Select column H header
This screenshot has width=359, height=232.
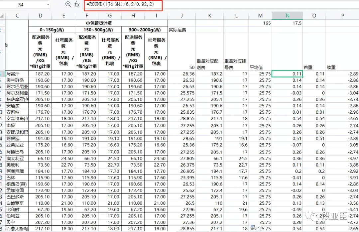pos(133,16)
